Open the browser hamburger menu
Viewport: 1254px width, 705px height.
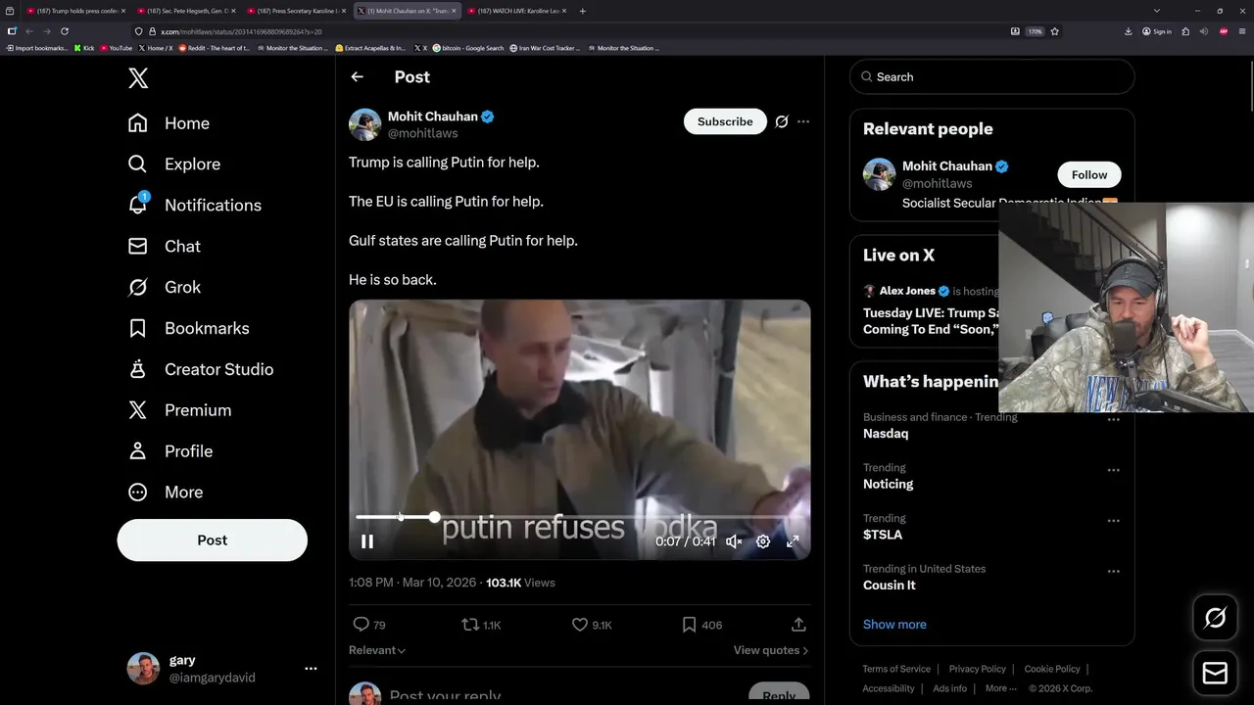coord(1242,31)
